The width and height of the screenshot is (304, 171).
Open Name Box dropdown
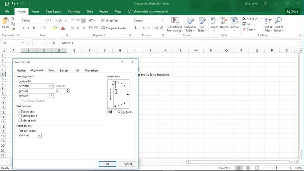pos(22,43)
